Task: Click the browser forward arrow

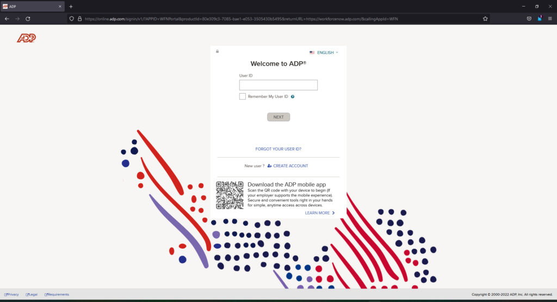Action: coord(17,19)
